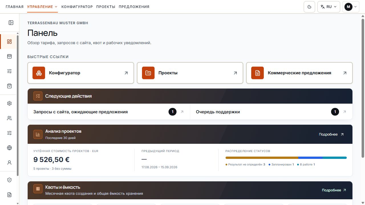365x205 pixels.
Task: Open КОНФИГУРАТОР in top navigation
Action: [77, 7]
